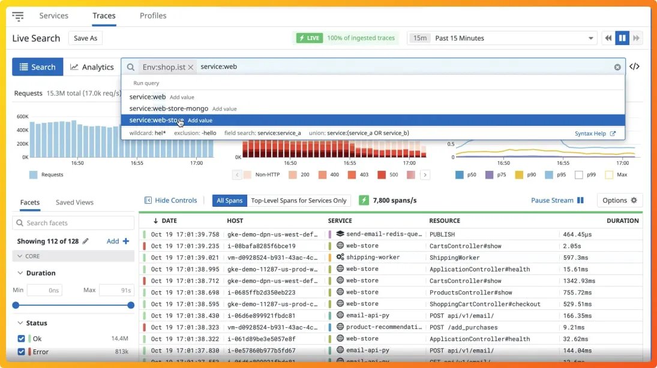Screen dimensions: 657x368
Task: Click the Save As button
Action: (85, 38)
